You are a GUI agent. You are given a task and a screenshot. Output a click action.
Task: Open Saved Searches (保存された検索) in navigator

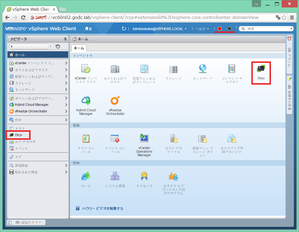coord(38,172)
